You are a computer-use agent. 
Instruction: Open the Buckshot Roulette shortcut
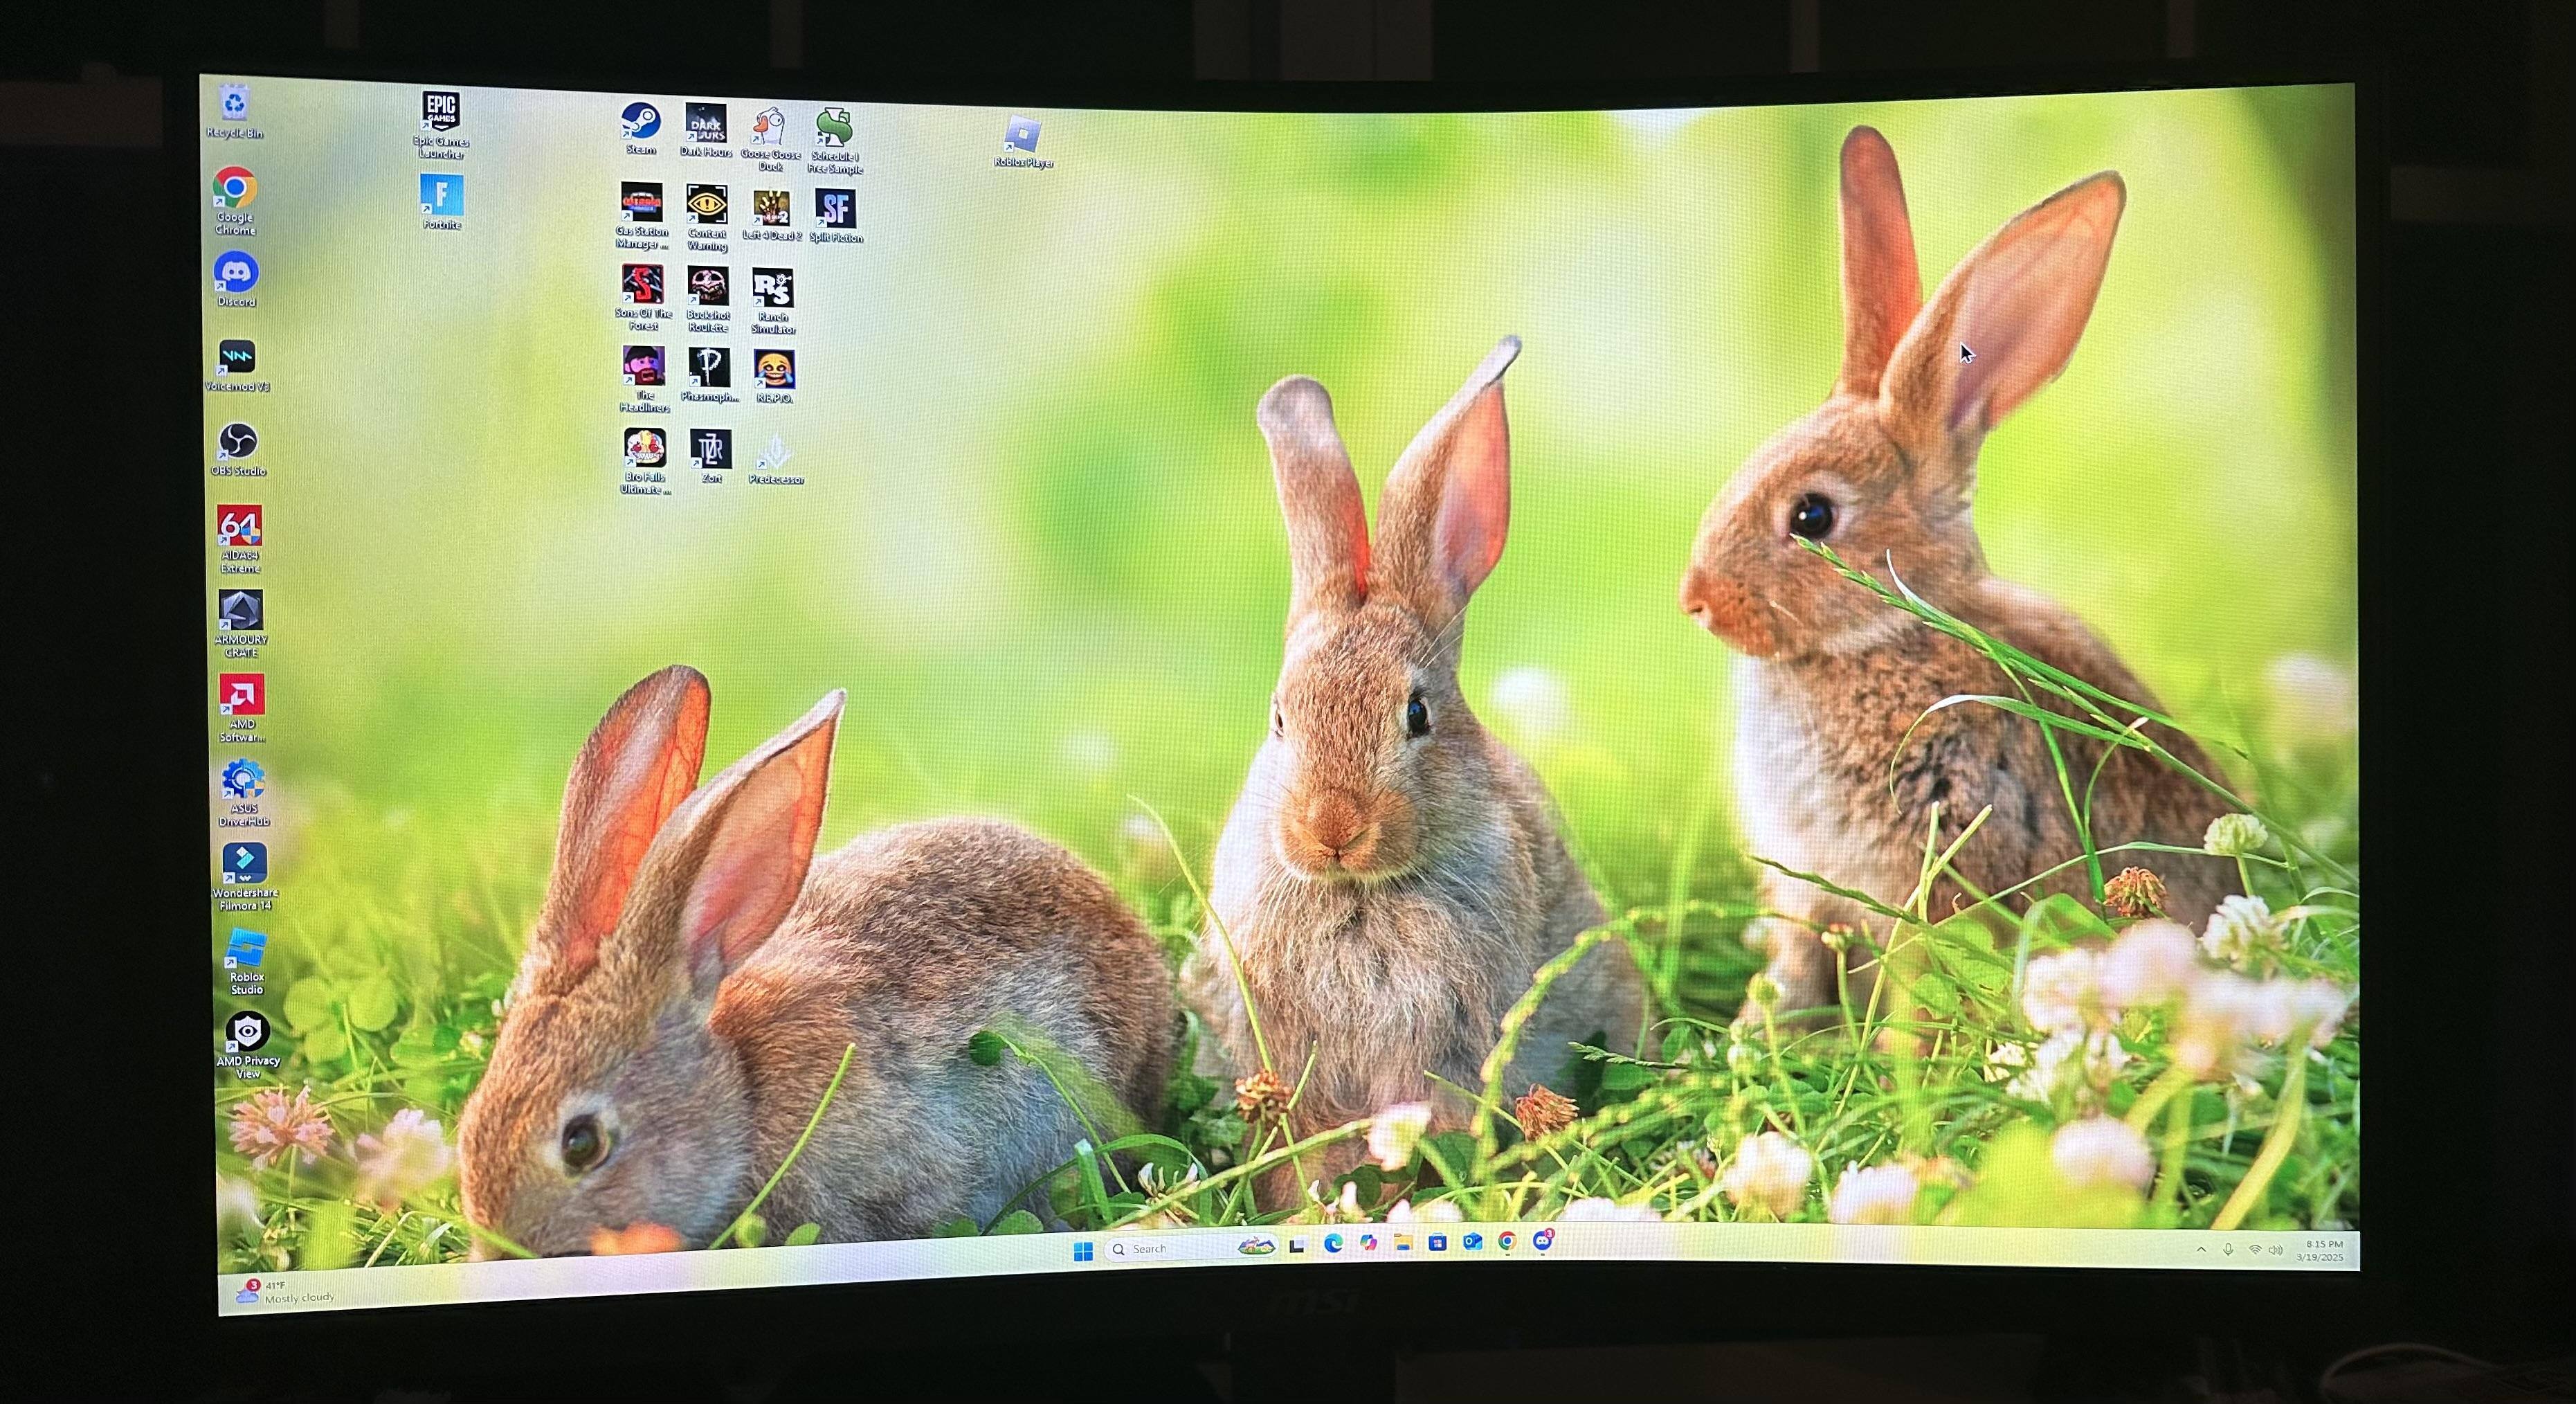[x=707, y=287]
